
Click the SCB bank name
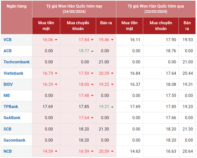(8, 129)
